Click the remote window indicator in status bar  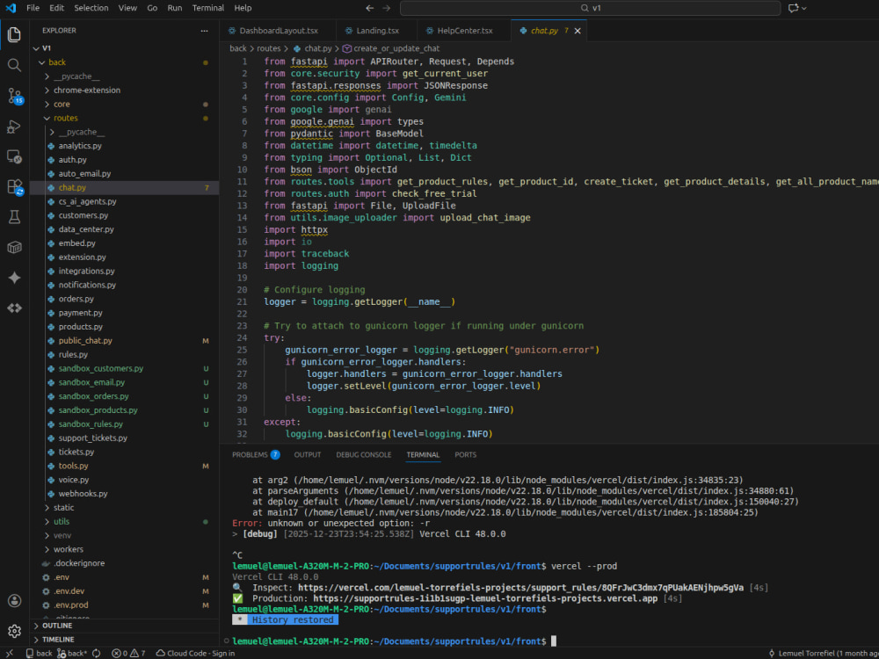pos(10,654)
